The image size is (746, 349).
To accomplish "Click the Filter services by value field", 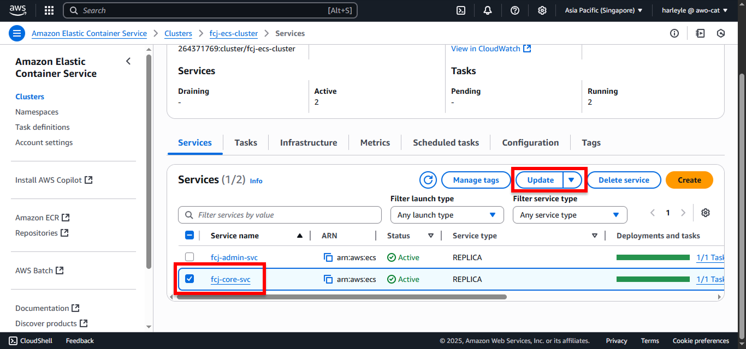I will 280,215.
